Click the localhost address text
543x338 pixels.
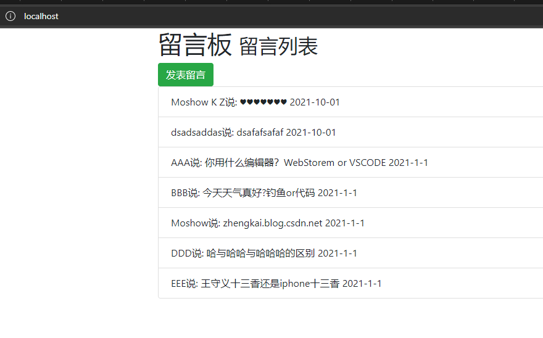(x=41, y=16)
